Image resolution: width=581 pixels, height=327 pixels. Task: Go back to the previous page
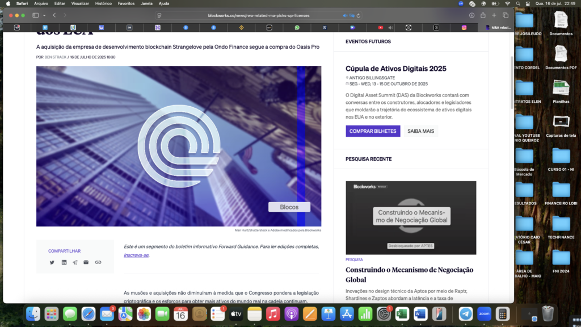point(54,15)
